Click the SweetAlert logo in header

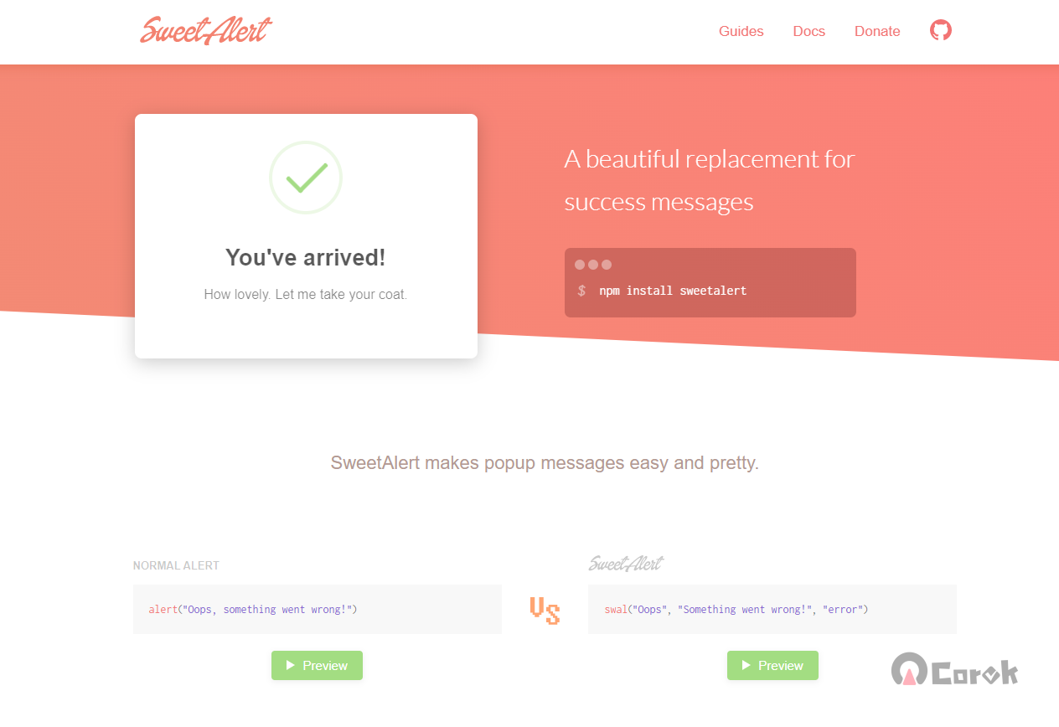[x=206, y=30]
